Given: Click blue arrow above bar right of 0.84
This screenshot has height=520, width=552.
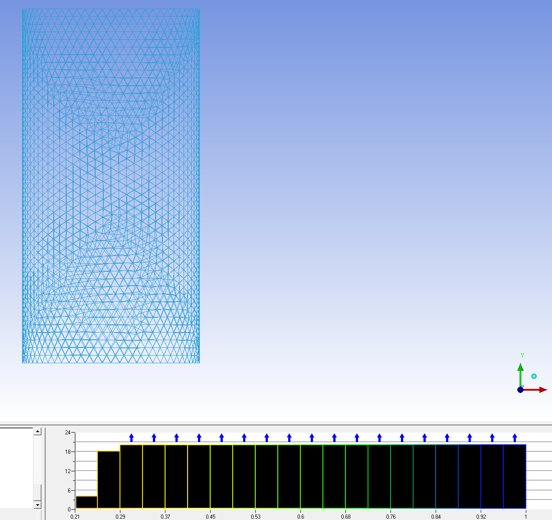Looking at the screenshot, I should click(x=447, y=438).
